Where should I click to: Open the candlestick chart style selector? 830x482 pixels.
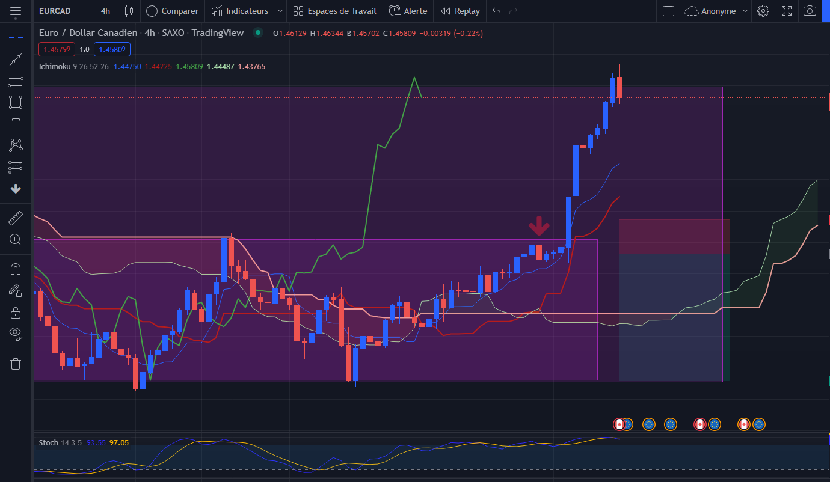pyautogui.click(x=128, y=11)
